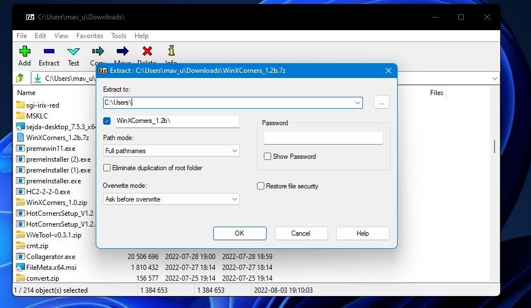531x308 pixels.
Task: Select the Collagerator.exe file icon
Action: [x=21, y=256]
